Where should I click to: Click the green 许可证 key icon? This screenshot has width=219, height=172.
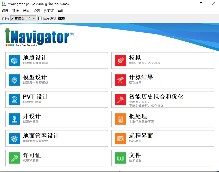click(14, 158)
